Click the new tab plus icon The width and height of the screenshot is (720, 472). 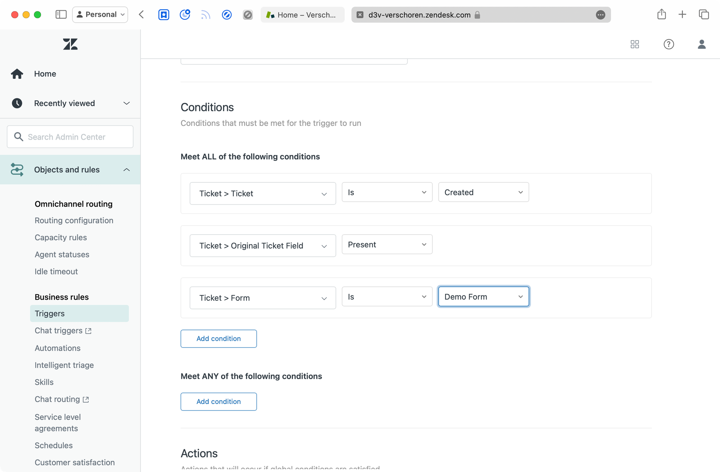click(682, 14)
